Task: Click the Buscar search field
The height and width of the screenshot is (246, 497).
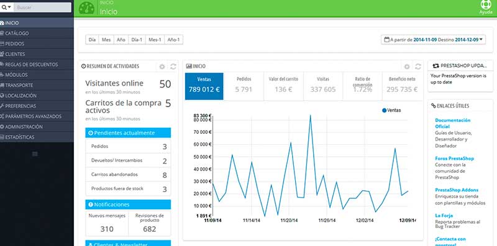Action: pyautogui.click(x=42, y=7)
